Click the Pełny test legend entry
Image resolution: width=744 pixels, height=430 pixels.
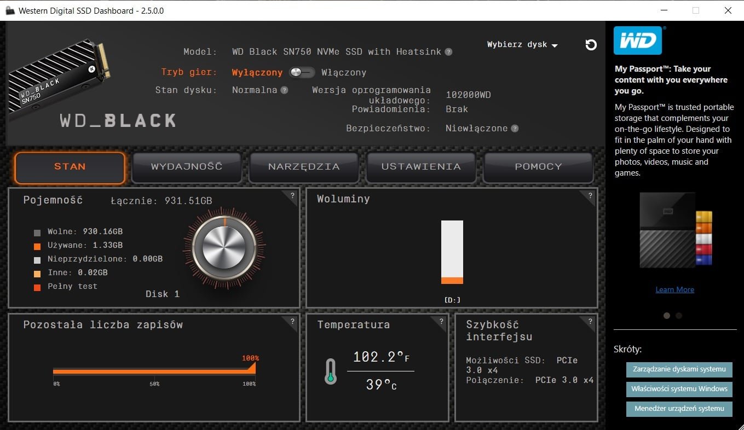pos(72,287)
